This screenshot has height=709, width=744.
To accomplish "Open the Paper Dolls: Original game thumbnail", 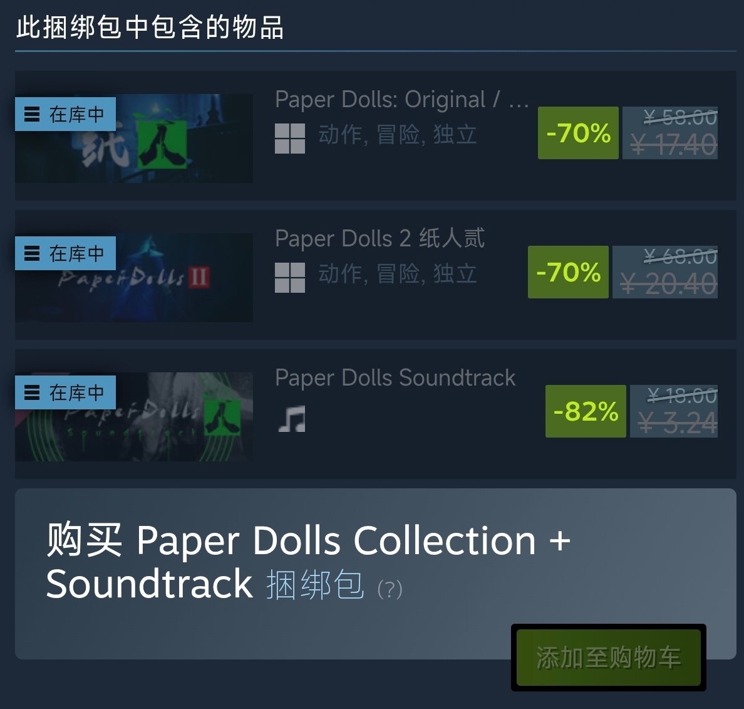I will pos(134,138).
